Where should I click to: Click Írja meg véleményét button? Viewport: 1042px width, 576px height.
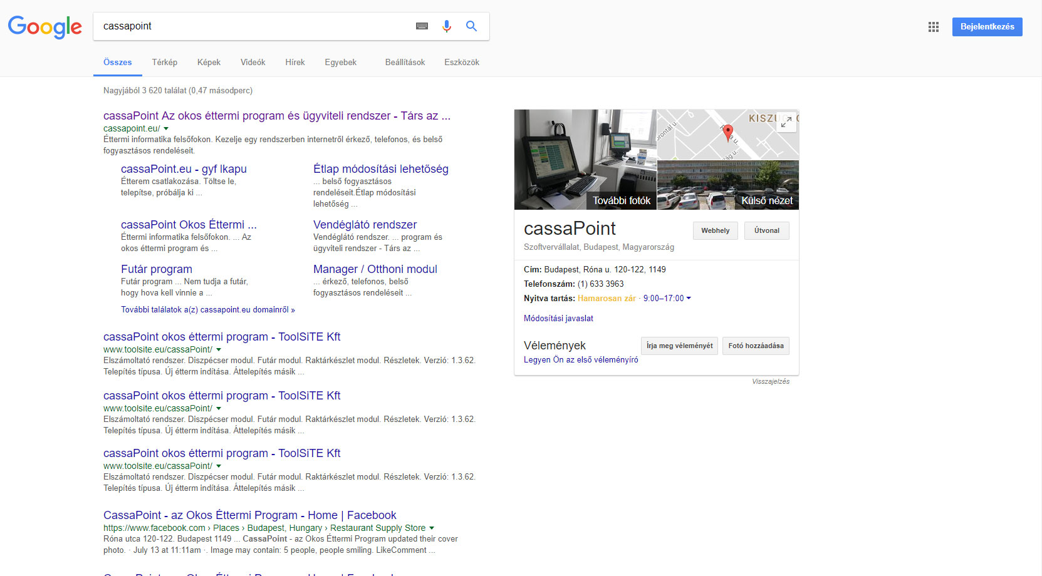[x=679, y=346]
